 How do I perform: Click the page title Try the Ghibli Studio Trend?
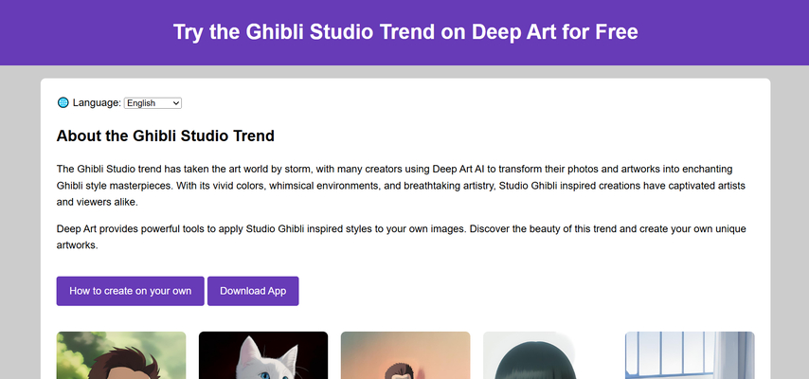click(x=405, y=32)
